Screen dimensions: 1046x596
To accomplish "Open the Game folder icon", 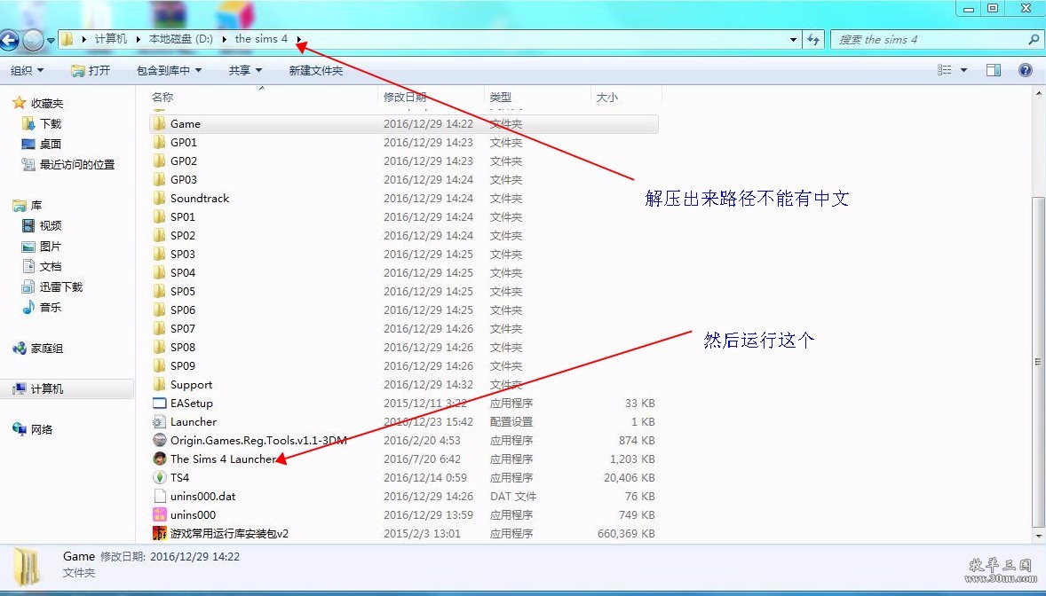I will [x=159, y=124].
